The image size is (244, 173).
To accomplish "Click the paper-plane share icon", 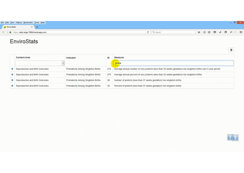I will (220, 32).
